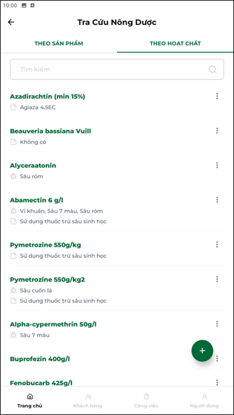Screen dimensions: 234x415
Task: Show options for Pymetrozine 550g/kg2
Action: [x=217, y=279]
